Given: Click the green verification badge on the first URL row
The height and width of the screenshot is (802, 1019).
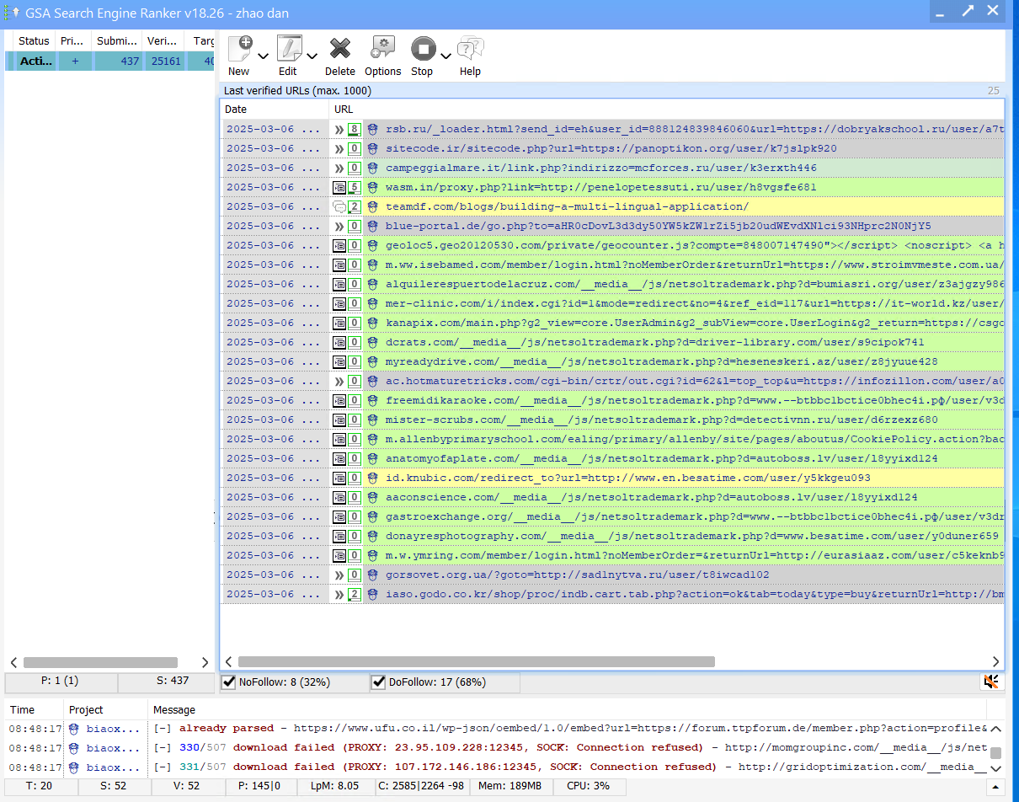Looking at the screenshot, I should tap(354, 129).
